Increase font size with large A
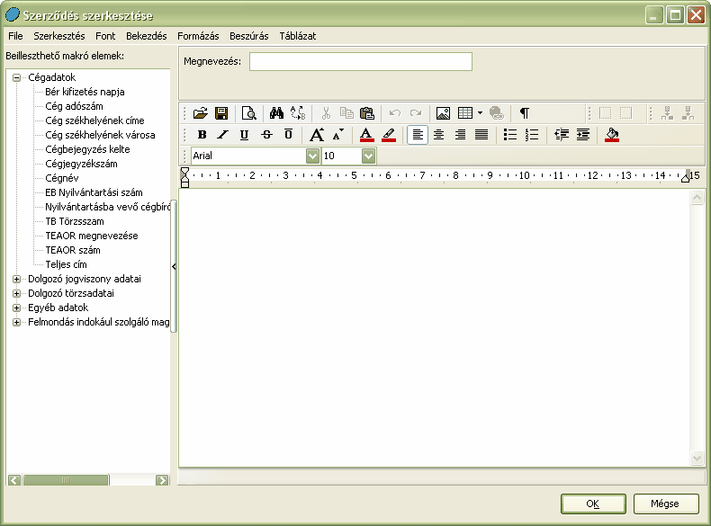 [317, 135]
